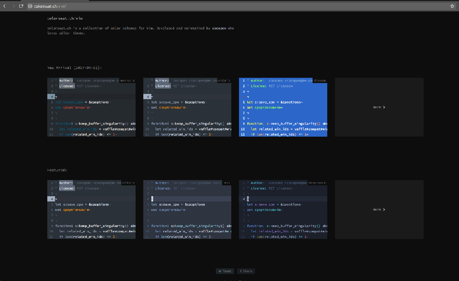Click 'more' in the New Arrival row
The image size is (459, 281).
379,107
